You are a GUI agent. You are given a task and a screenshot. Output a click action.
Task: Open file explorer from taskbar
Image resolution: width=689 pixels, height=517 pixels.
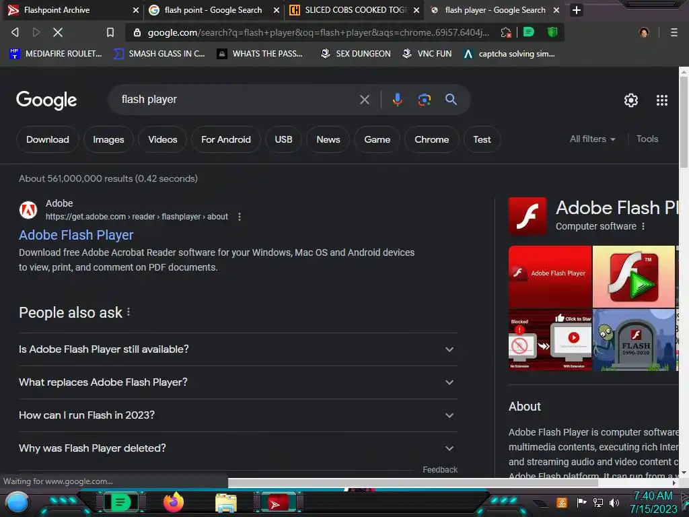coord(226,503)
